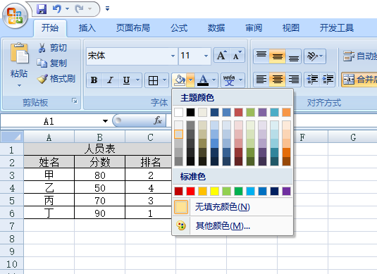
Task: Pick the black theme color swatch
Action: [191, 112]
